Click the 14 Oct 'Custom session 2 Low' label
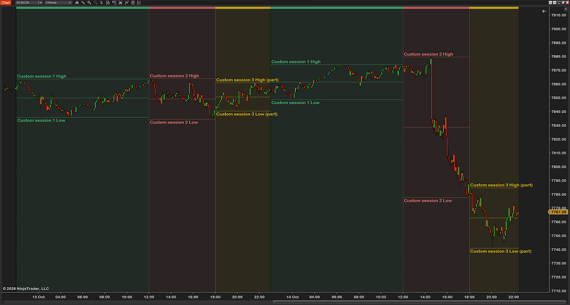570x305 pixels. point(428,200)
